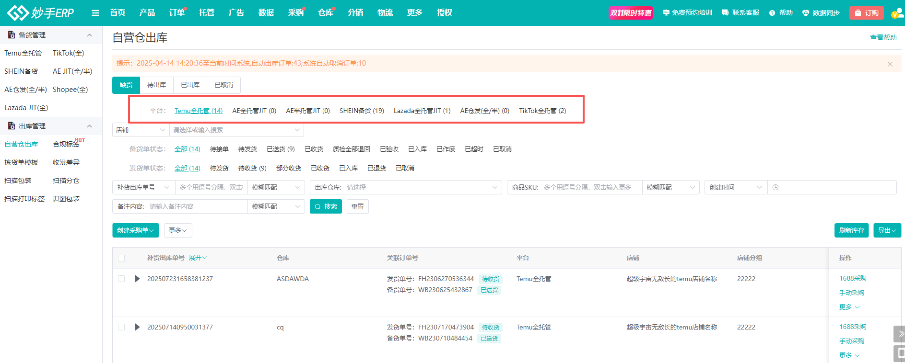The width and height of the screenshot is (905, 363).
Task: Click the 搜索 search button
Action: pos(326,206)
